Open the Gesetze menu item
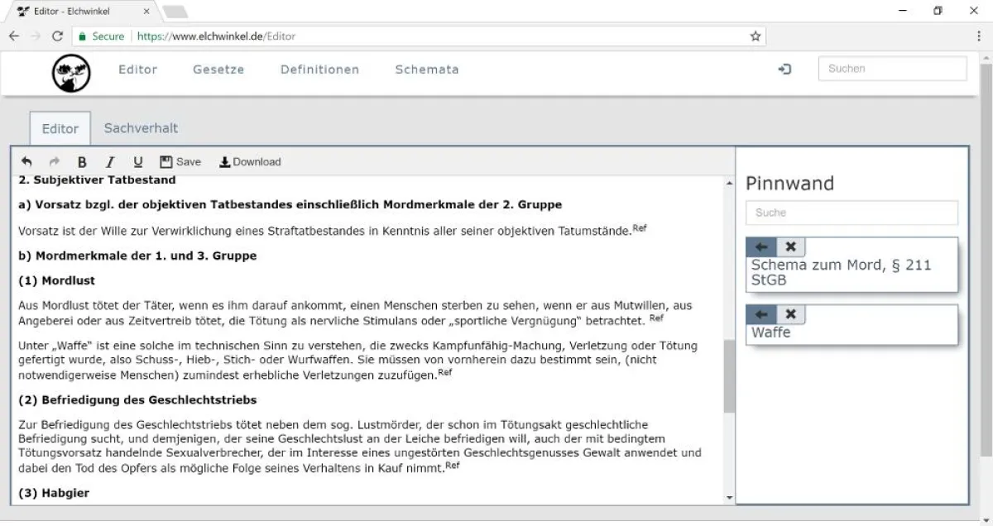The width and height of the screenshot is (993, 526). tap(218, 69)
